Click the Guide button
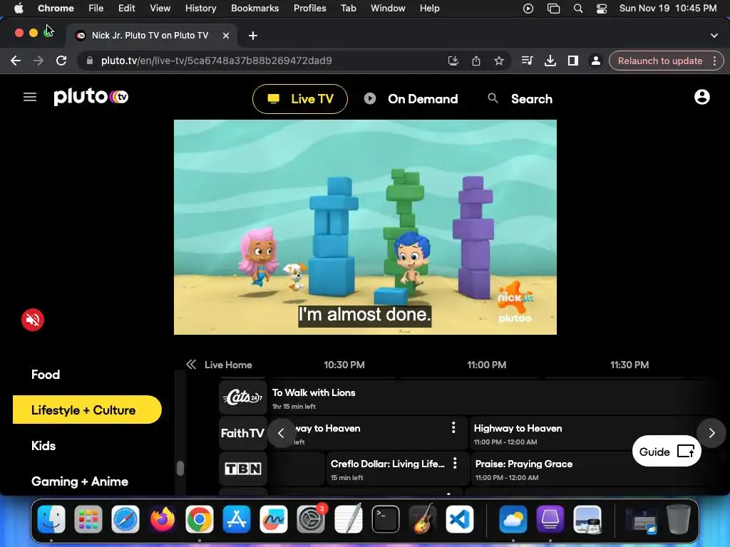This screenshot has height=547, width=730. point(667,451)
